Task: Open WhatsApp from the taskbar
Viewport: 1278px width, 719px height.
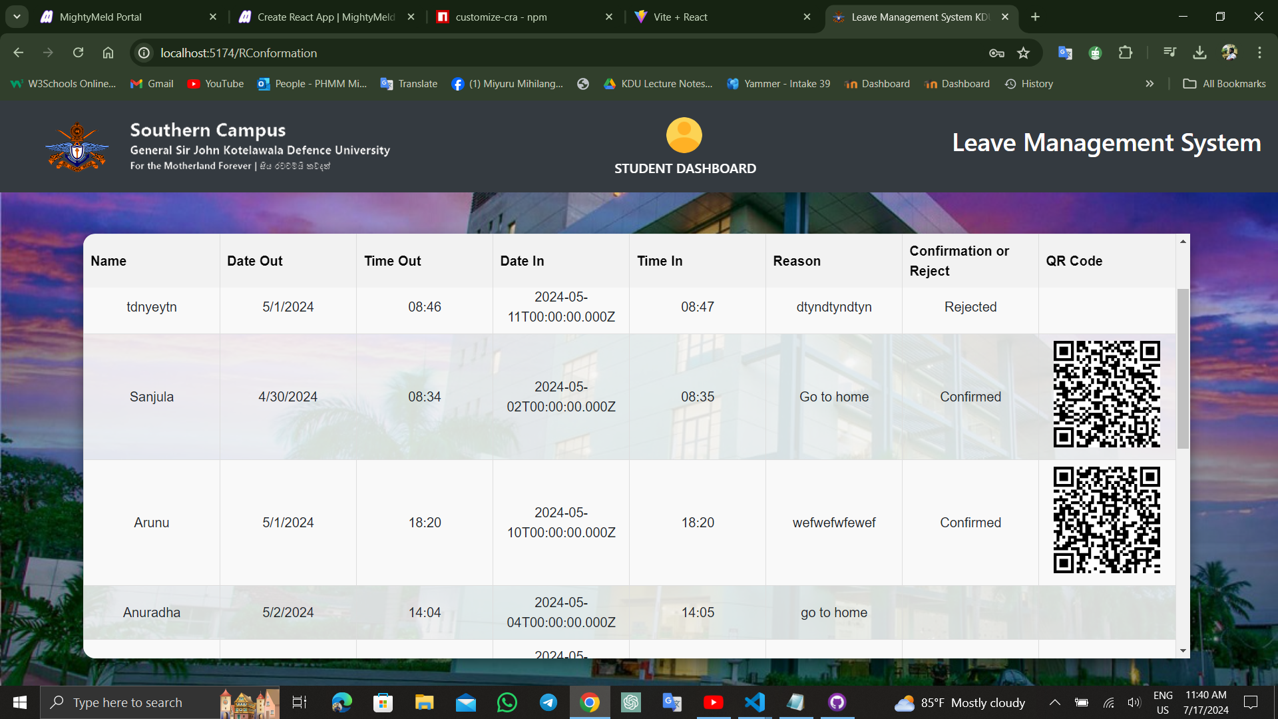Action: (507, 702)
